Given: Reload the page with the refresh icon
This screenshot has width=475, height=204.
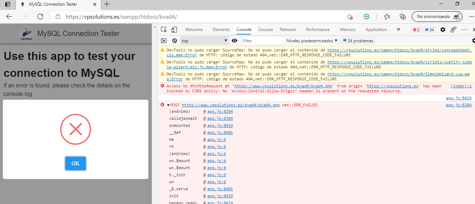Looking at the screenshot, I should click(40, 17).
